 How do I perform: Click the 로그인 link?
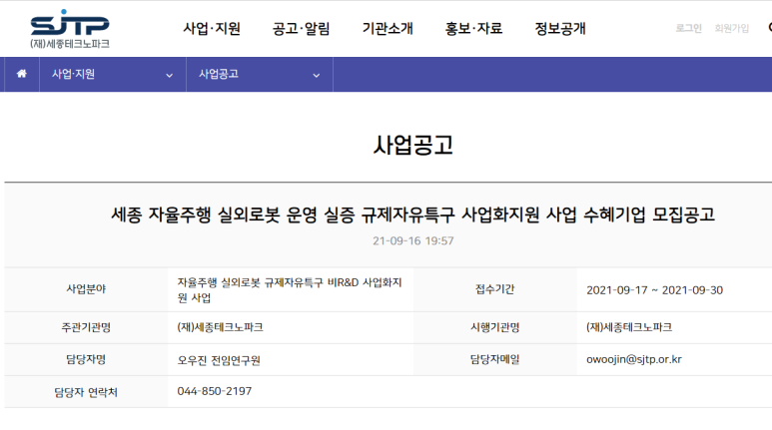(x=688, y=28)
